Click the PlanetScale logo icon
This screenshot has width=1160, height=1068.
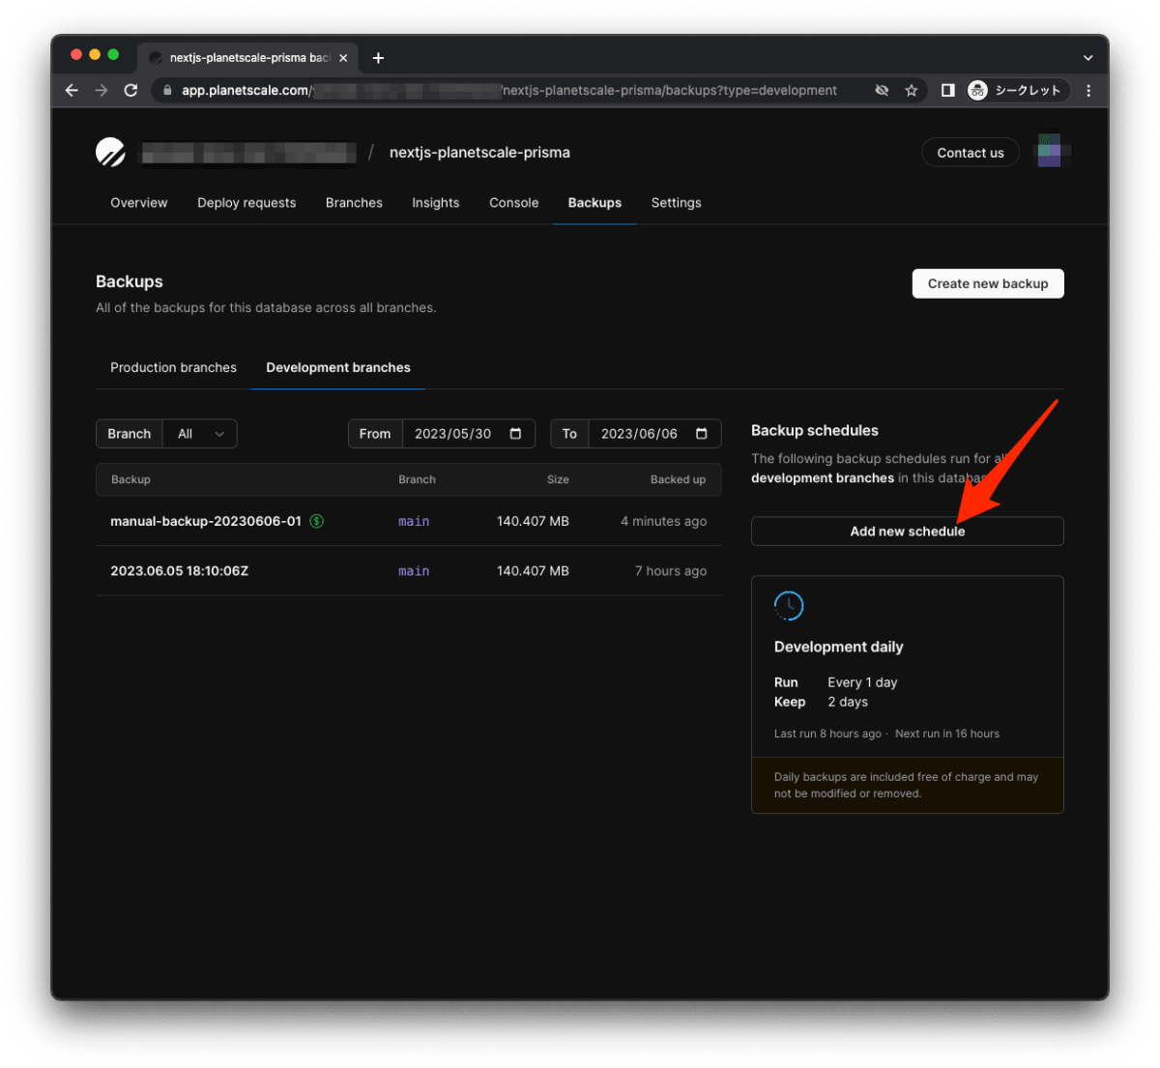click(110, 152)
